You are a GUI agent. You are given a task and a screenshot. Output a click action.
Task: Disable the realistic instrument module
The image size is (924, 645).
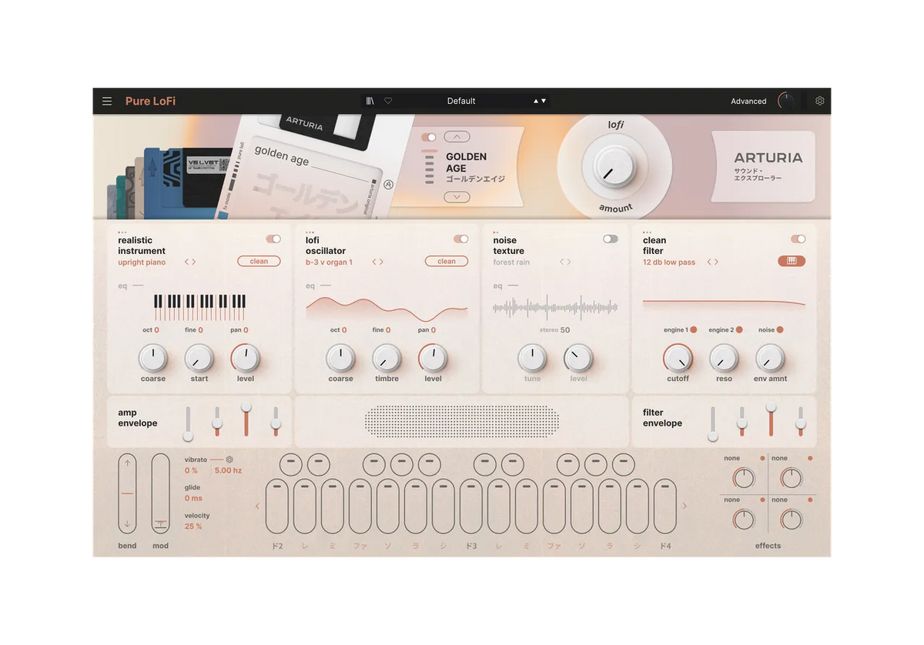(x=273, y=239)
